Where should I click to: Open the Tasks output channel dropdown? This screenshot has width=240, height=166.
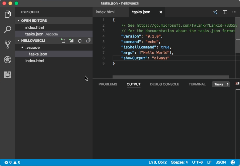221,84
